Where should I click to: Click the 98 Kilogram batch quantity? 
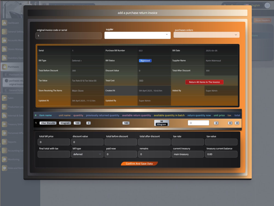pyautogui.click(x=162, y=123)
